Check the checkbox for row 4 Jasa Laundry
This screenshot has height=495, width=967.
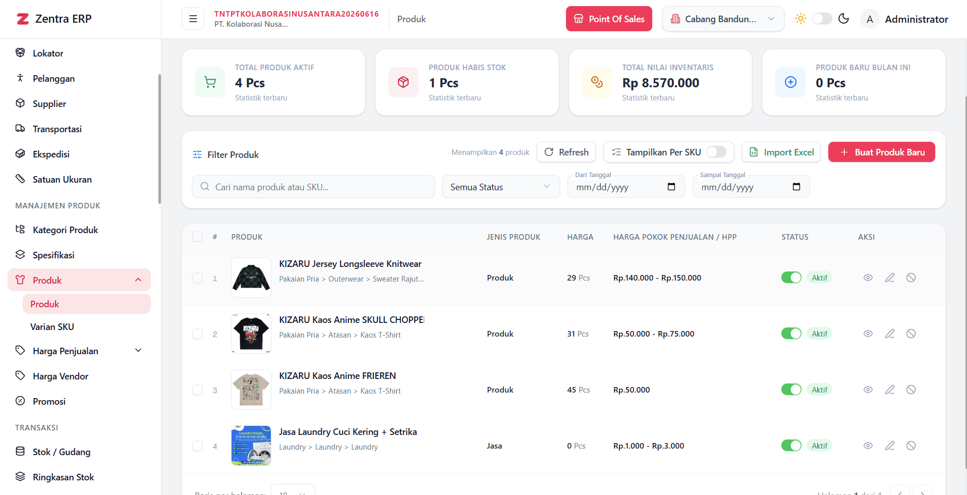[x=197, y=446]
